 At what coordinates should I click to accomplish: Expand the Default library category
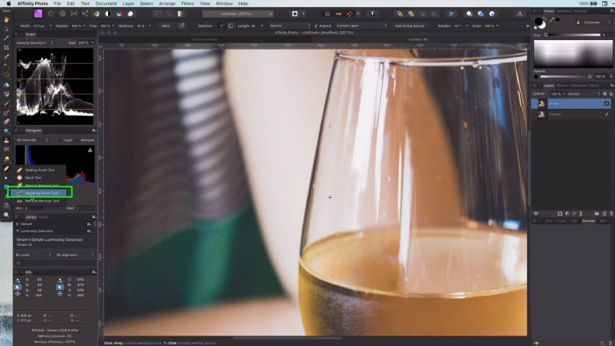[x=18, y=224]
